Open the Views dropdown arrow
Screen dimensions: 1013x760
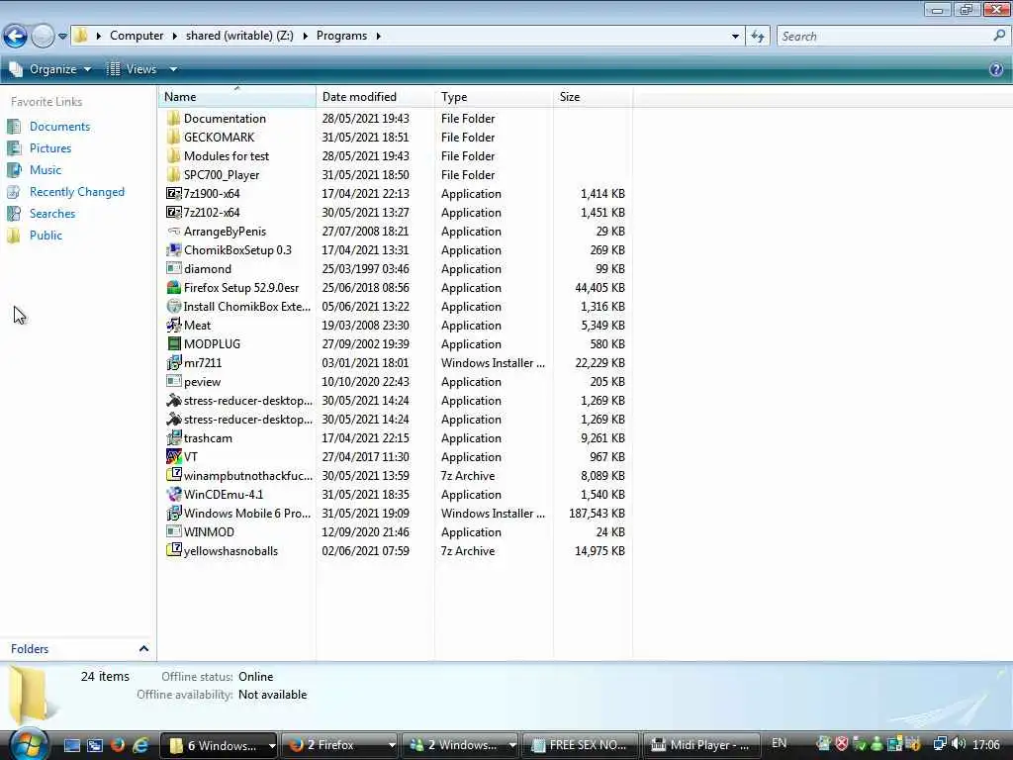(x=173, y=69)
